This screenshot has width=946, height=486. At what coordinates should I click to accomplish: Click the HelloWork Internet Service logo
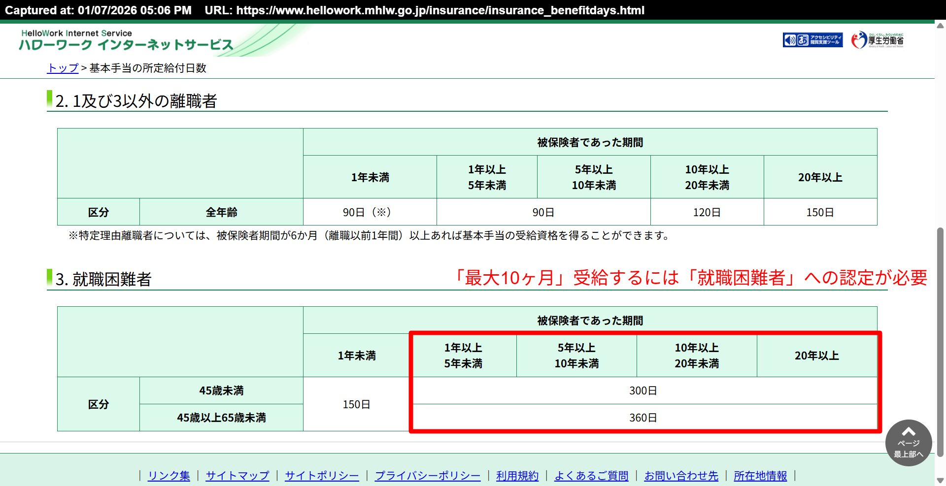(126, 40)
